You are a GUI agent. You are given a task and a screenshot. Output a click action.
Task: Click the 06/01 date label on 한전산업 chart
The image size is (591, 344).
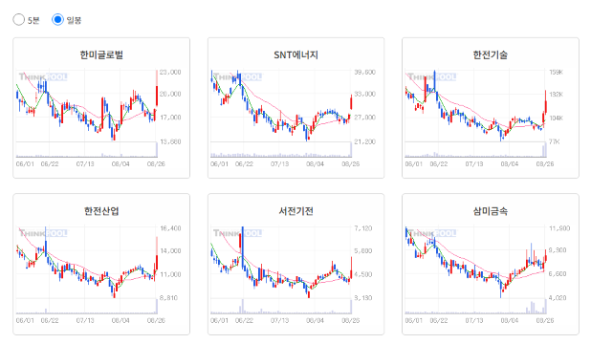[25, 320]
